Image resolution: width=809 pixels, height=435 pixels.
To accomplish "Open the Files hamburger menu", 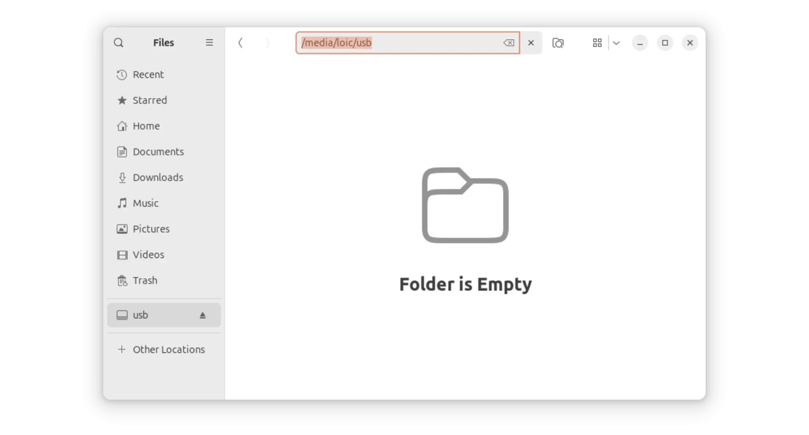I will [x=209, y=43].
